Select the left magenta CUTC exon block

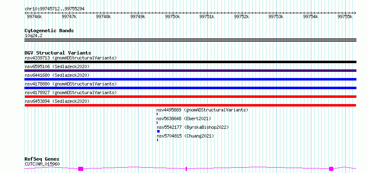(81, 169)
